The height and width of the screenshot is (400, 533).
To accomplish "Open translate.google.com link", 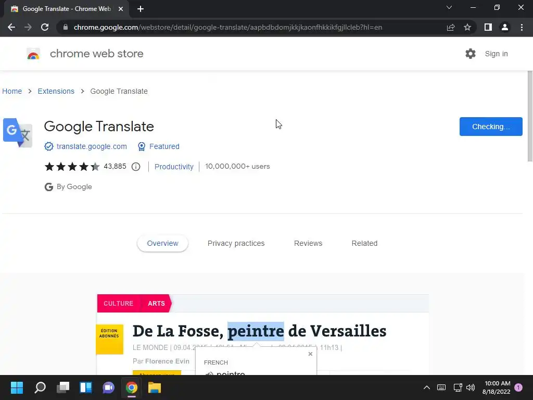I will pyautogui.click(x=92, y=146).
